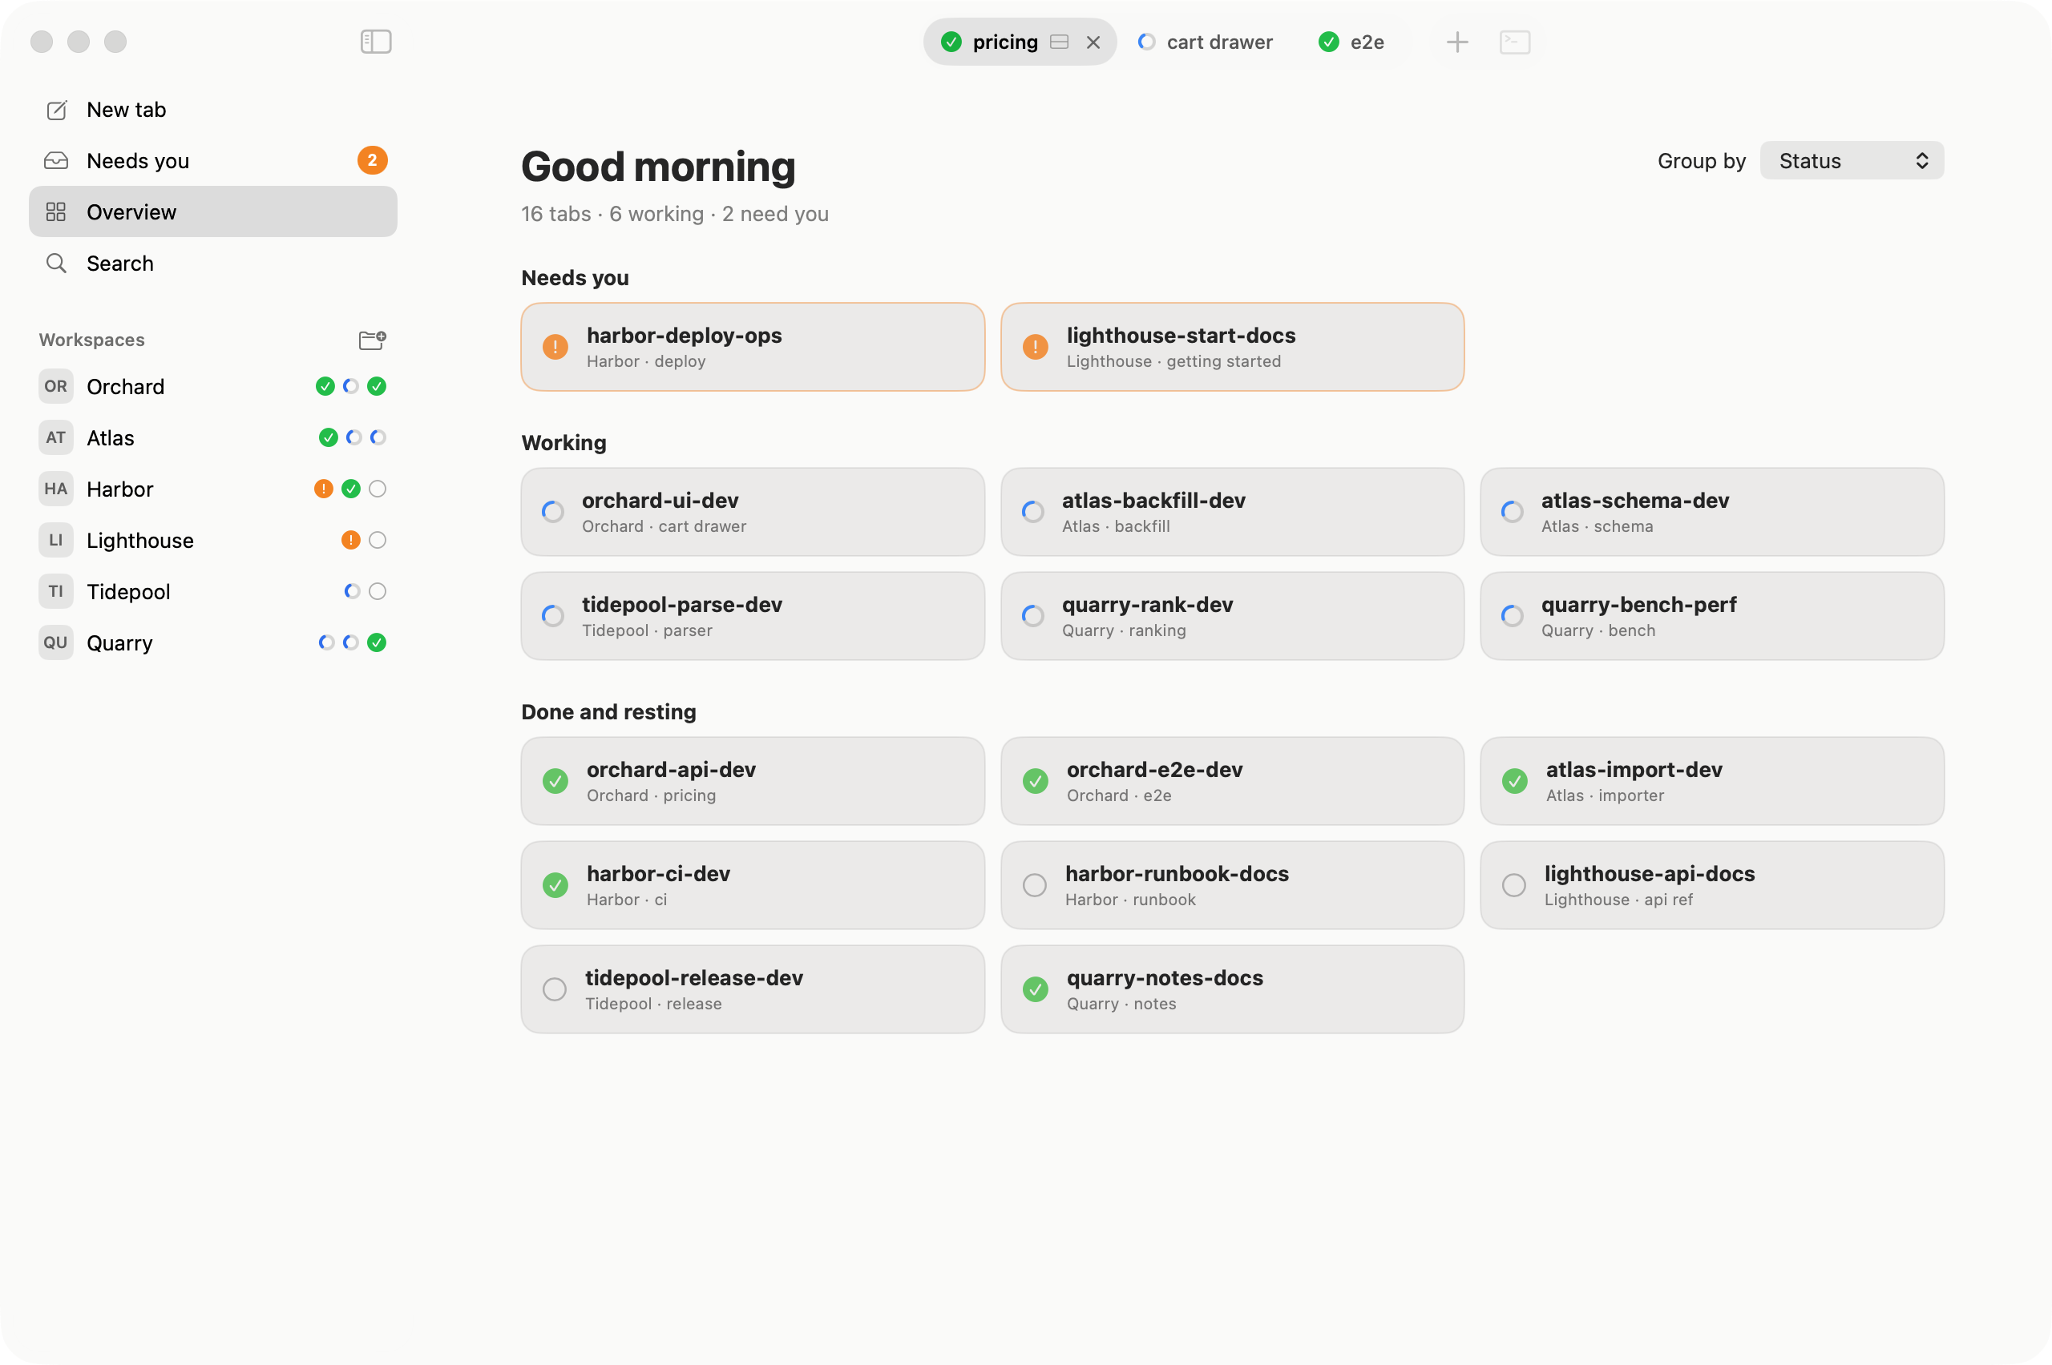The width and height of the screenshot is (2052, 1365).
Task: Open the Tidepool workspace
Action: (x=212, y=591)
